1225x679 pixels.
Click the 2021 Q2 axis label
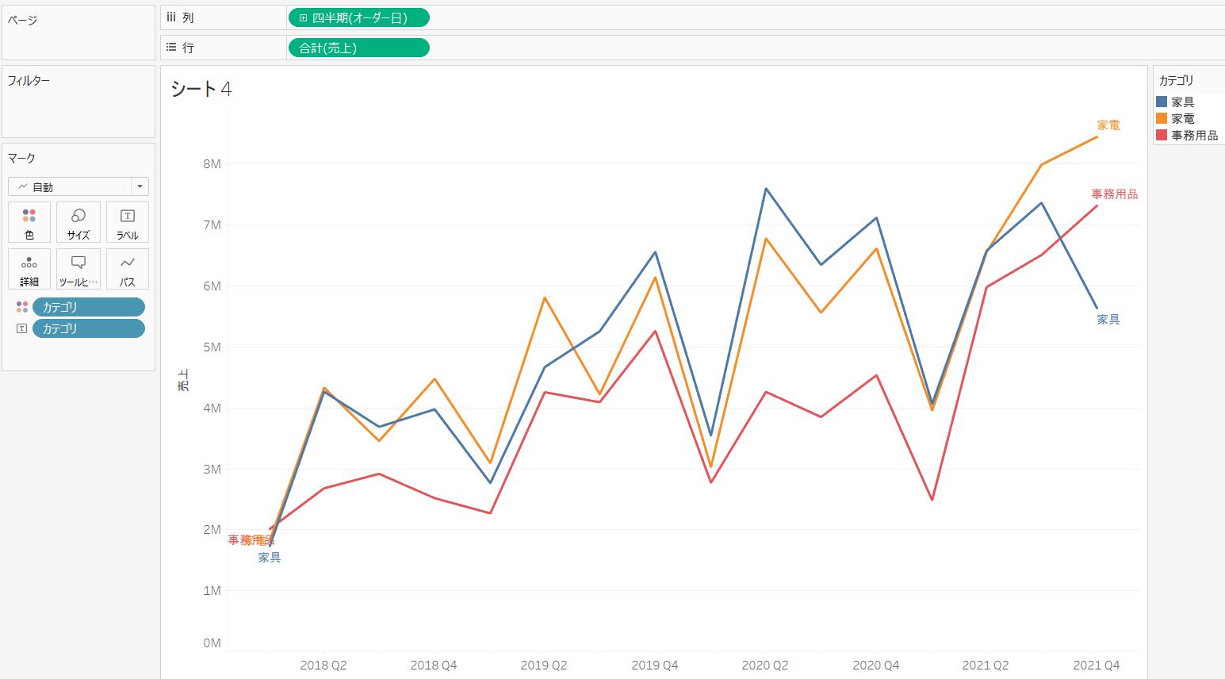(x=986, y=666)
